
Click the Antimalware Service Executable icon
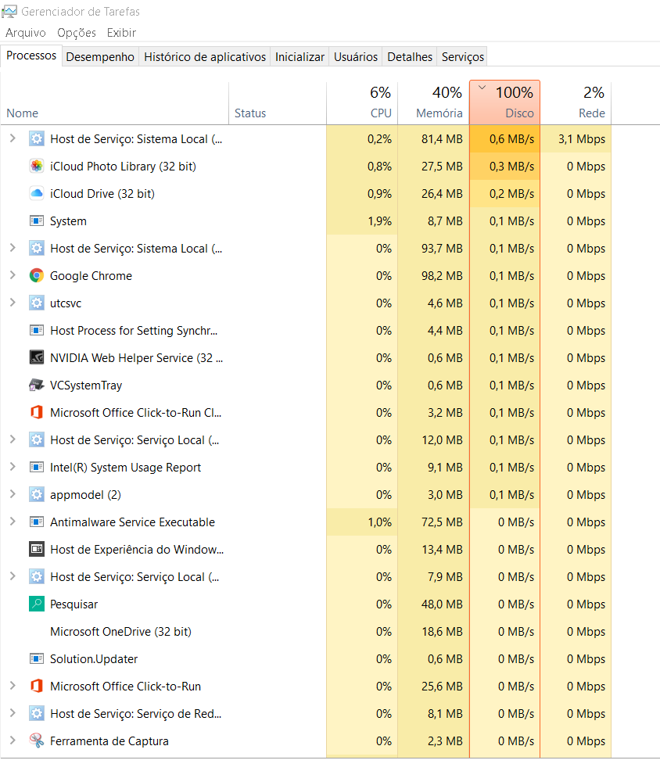coord(37,522)
